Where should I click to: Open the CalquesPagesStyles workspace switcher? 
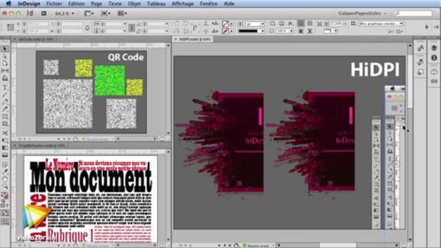tap(362, 13)
